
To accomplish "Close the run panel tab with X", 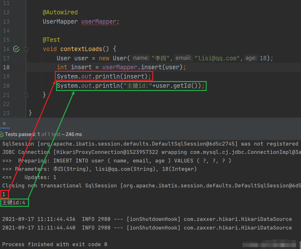I will tap(4, 124).
